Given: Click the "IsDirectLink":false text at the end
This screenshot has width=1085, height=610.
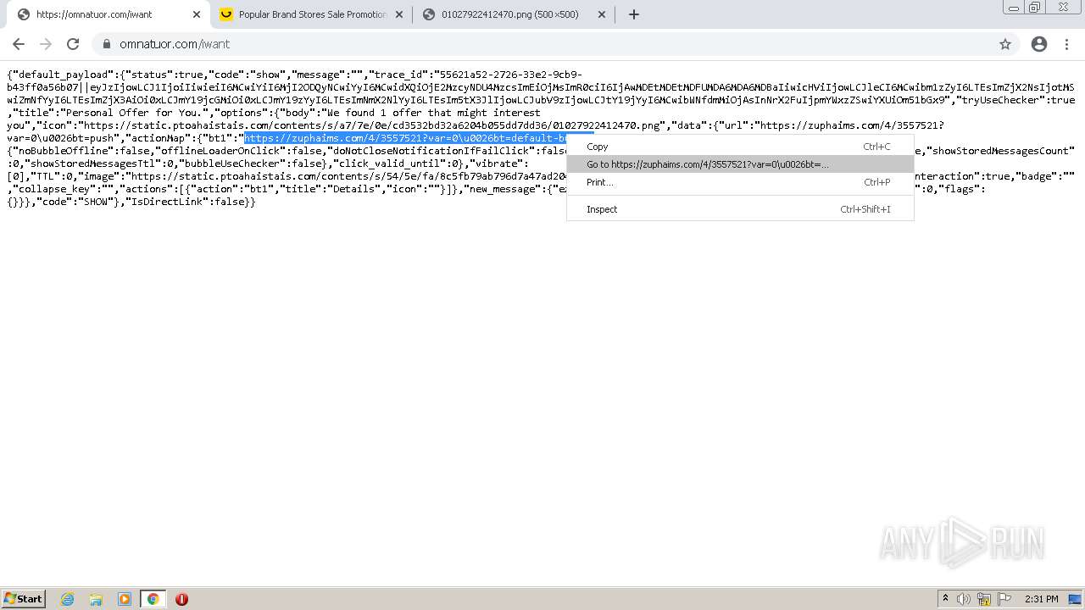Looking at the screenshot, I should (x=188, y=202).
